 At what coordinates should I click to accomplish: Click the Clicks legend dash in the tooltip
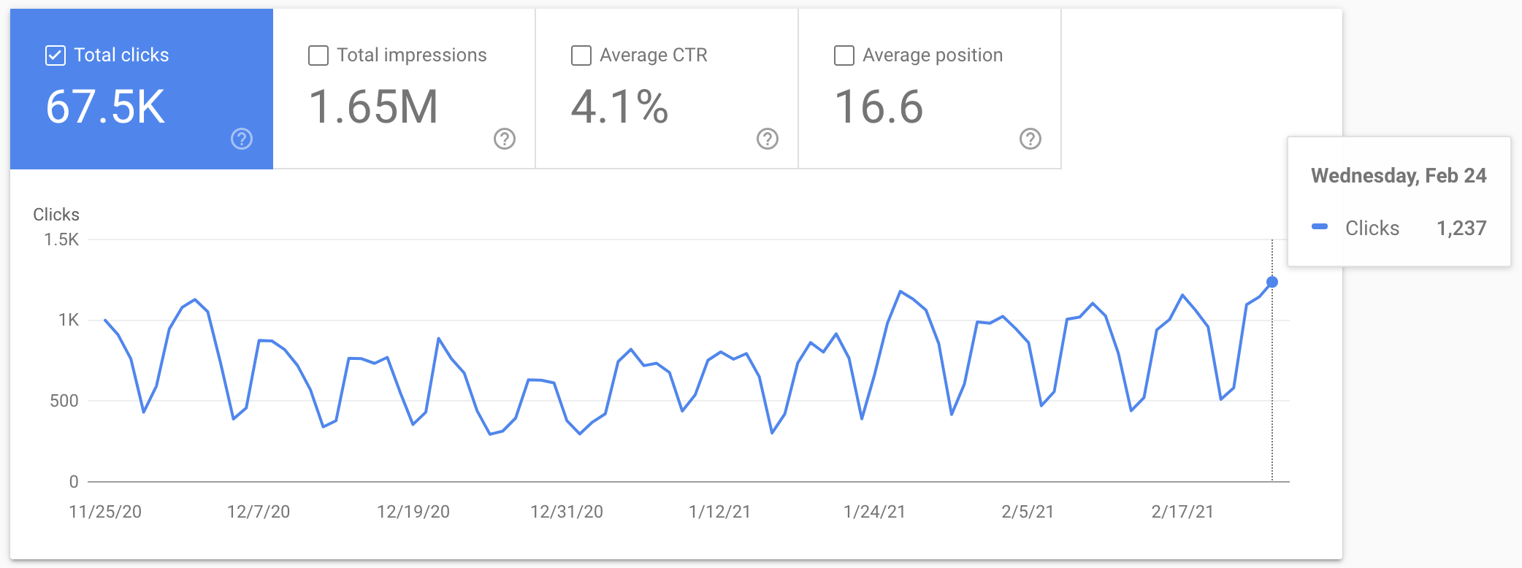point(1318,228)
